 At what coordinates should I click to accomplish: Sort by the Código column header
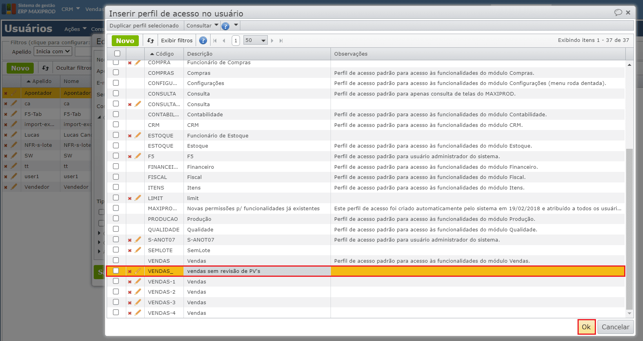click(x=164, y=54)
